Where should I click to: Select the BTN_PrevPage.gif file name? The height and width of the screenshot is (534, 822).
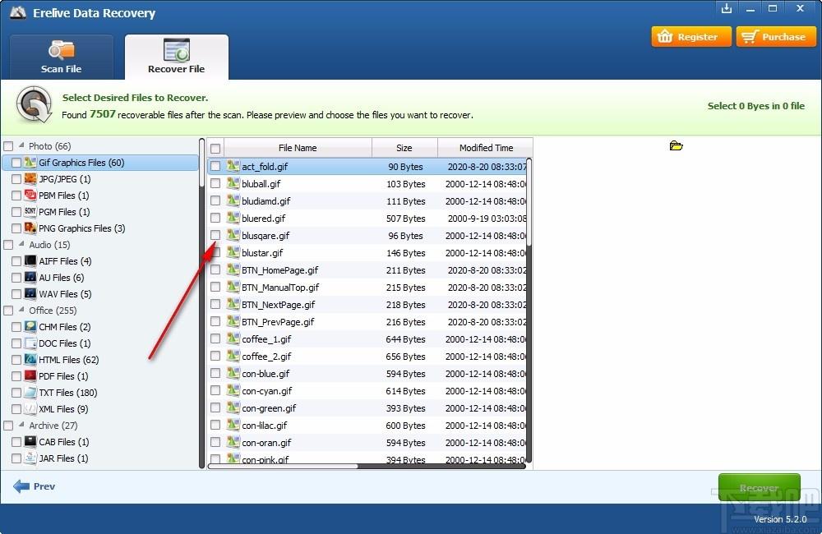278,322
